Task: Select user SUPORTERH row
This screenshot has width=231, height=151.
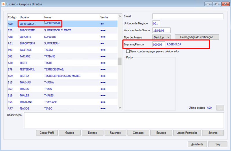Action: tap(62, 43)
